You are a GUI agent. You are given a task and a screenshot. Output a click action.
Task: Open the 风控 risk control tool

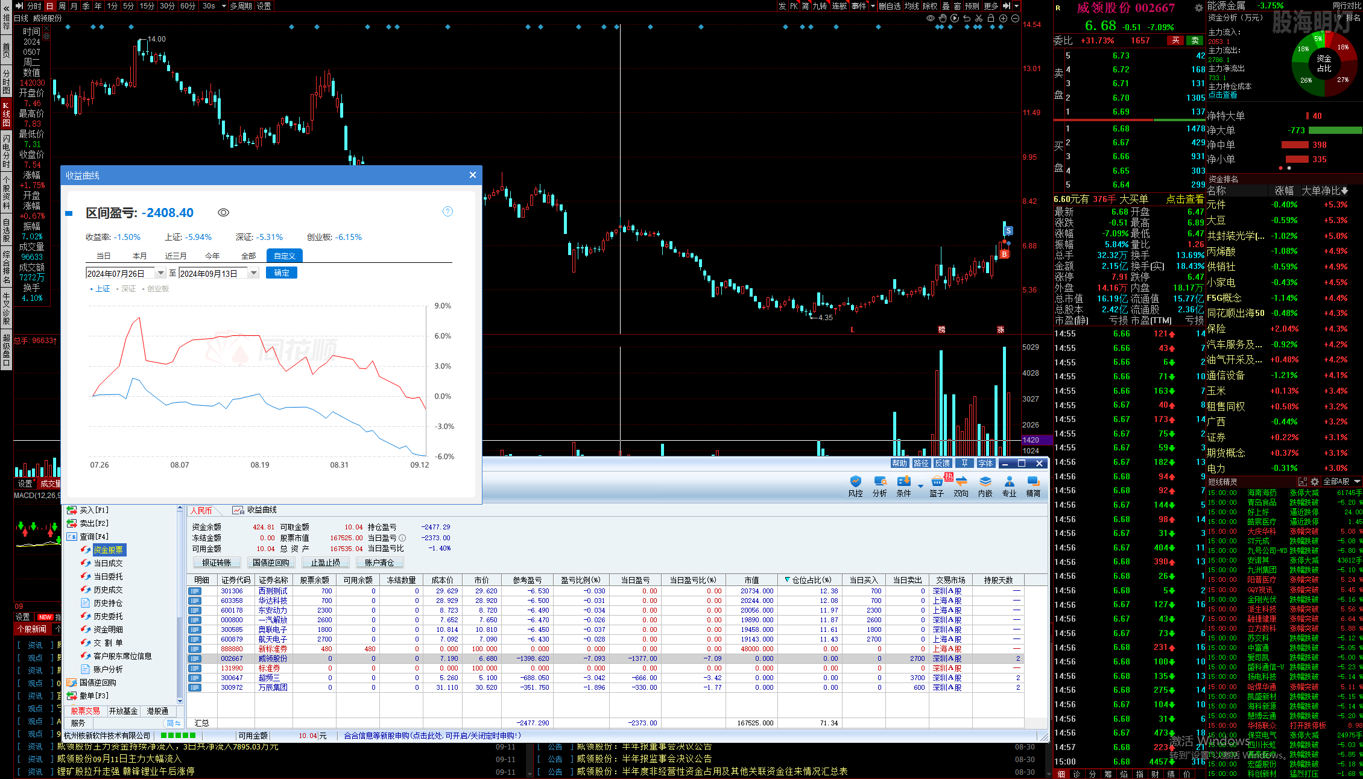[x=856, y=486]
